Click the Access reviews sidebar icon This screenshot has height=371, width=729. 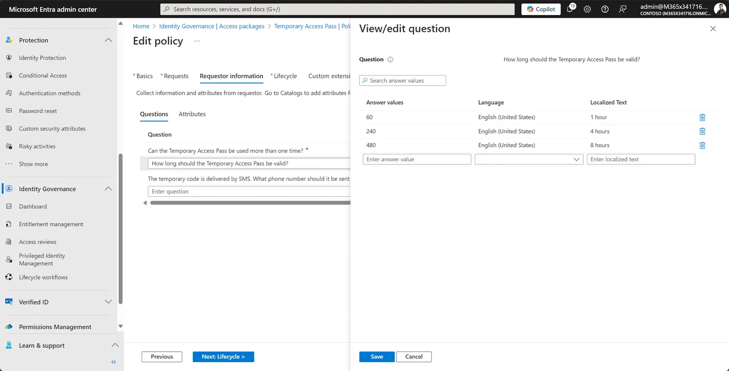tap(9, 242)
